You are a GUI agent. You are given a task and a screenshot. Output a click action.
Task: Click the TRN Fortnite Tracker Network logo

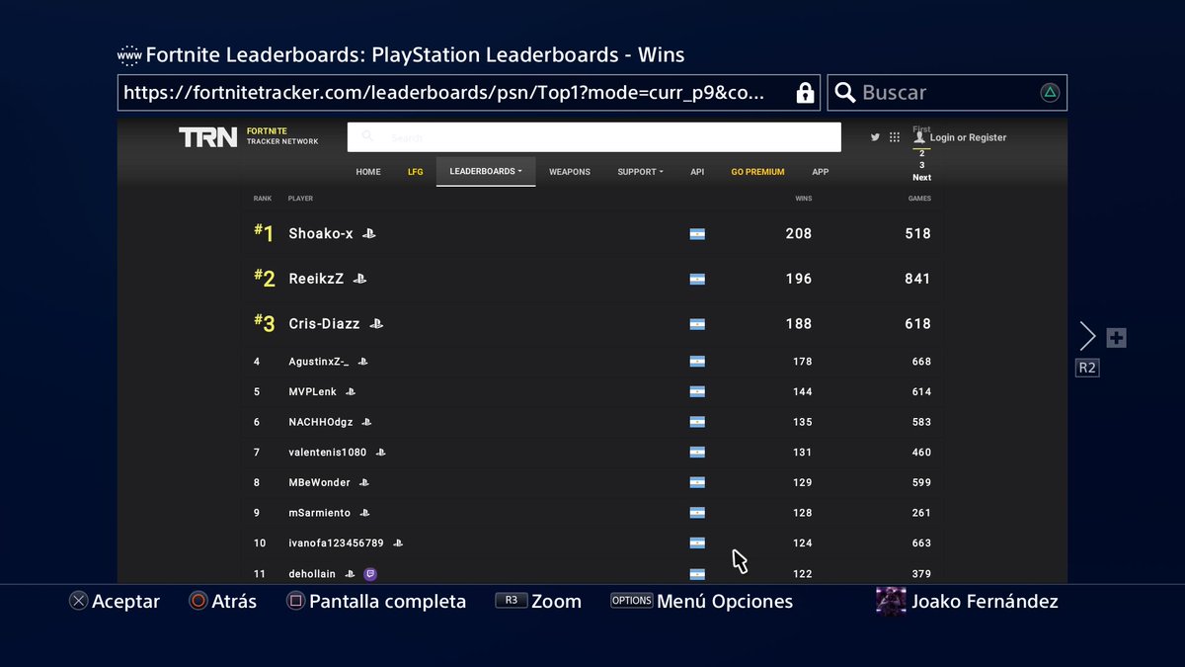249,136
